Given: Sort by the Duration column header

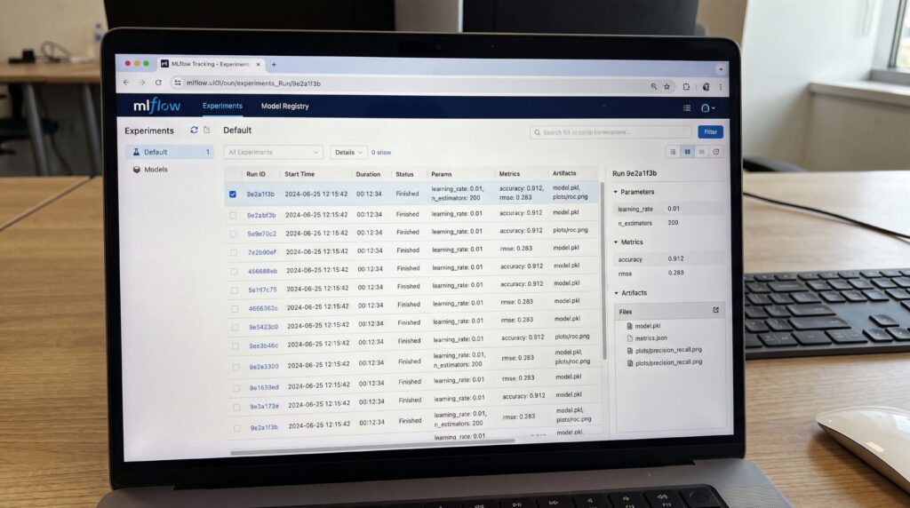Looking at the screenshot, I should pyautogui.click(x=368, y=174).
